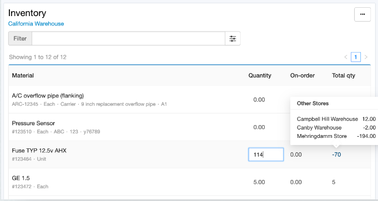
Task: Click the Filter label button
Action: point(20,38)
